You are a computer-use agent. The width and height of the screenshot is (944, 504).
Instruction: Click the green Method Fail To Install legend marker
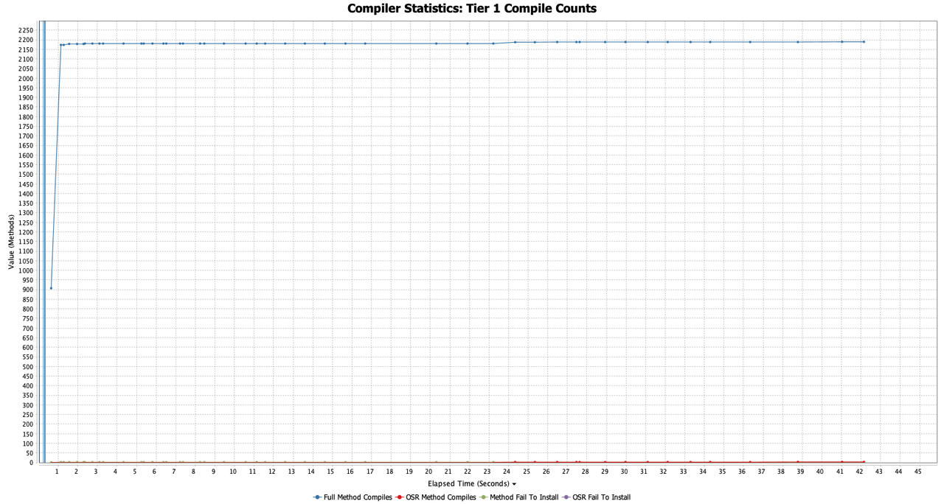coord(483,497)
